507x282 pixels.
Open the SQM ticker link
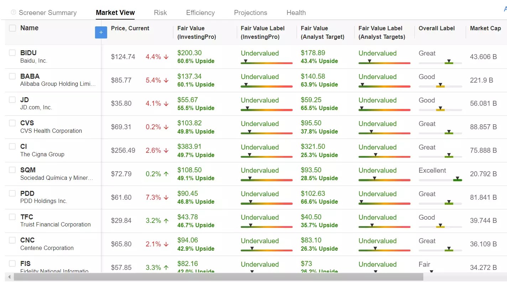(x=28, y=170)
